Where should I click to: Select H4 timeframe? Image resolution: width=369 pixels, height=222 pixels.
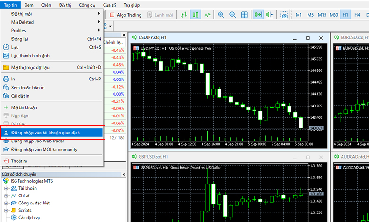[x=357, y=15]
